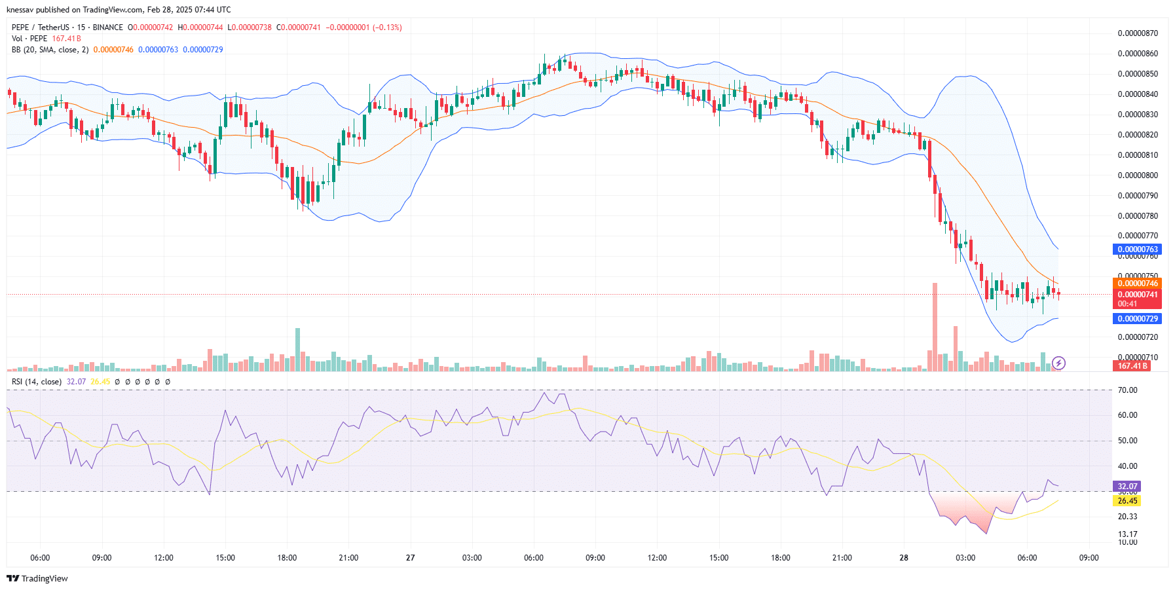Click the blue 0.00000763 price axis tag
This screenshot has height=590, width=1175.
click(x=1137, y=249)
